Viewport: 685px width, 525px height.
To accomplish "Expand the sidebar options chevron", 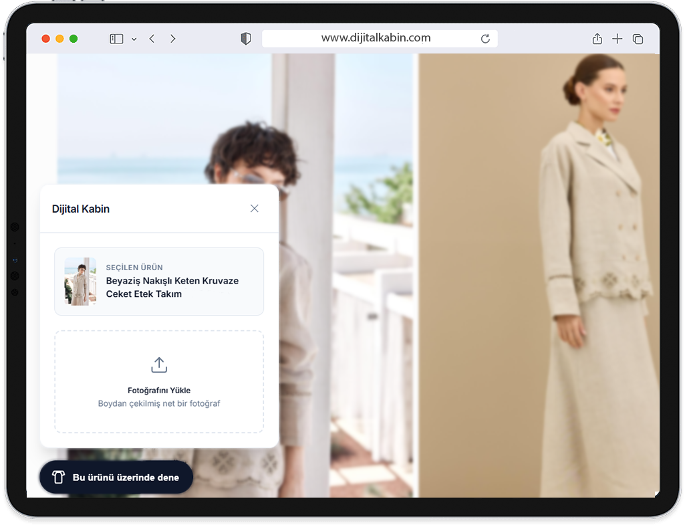I will point(134,39).
